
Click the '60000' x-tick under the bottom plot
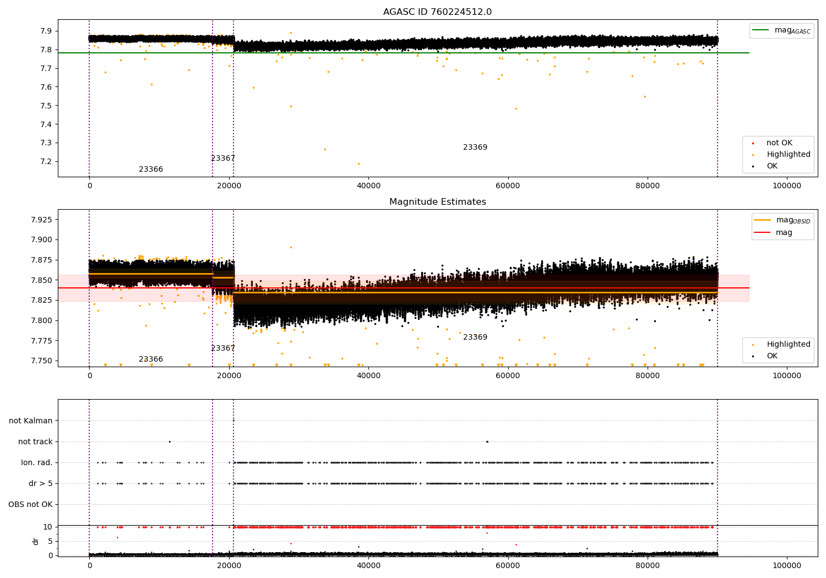click(508, 565)
